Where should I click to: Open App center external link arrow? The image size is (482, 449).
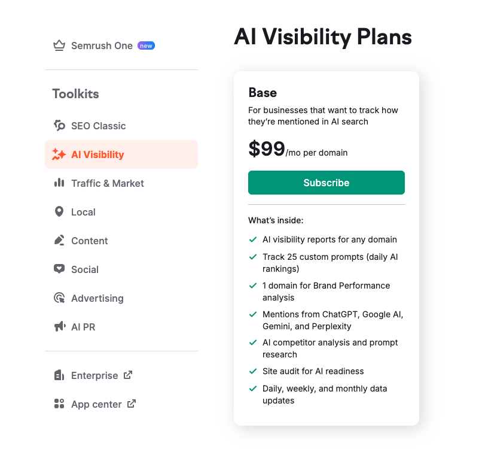(131, 404)
